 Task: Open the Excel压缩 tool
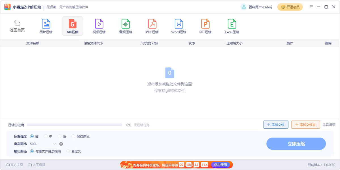[x=232, y=26]
